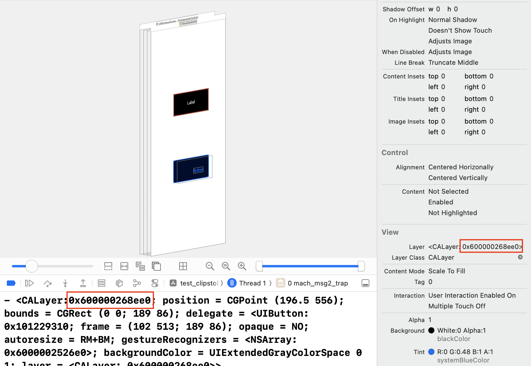The image size is (531, 366).
Task: Click the Step Over debug icon
Action: [47, 283]
